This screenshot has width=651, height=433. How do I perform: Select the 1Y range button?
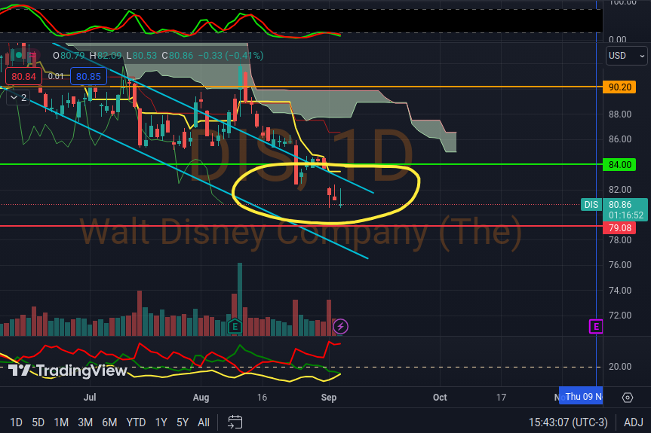[x=161, y=422]
